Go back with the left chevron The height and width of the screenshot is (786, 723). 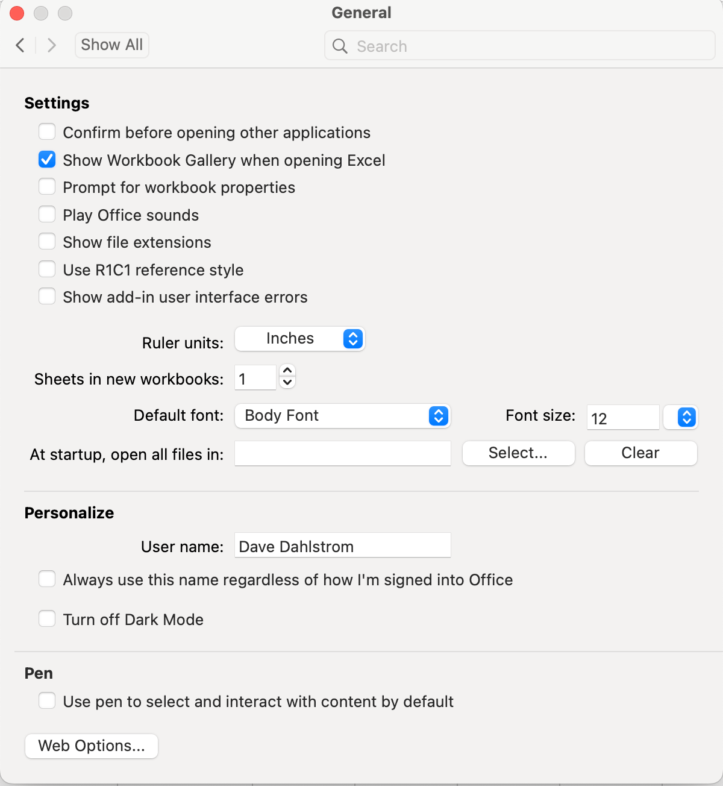[x=20, y=45]
